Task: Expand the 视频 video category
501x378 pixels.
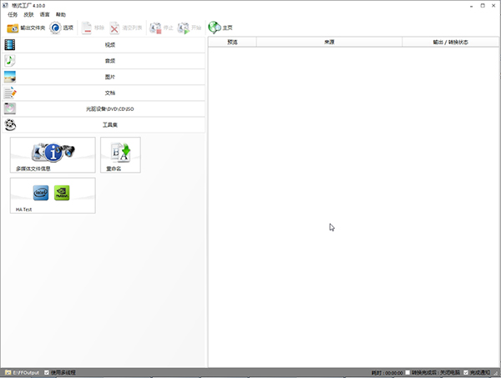Action: pos(104,45)
